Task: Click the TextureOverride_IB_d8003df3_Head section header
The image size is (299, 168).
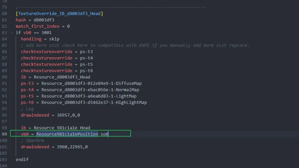Action: (x=59, y=14)
